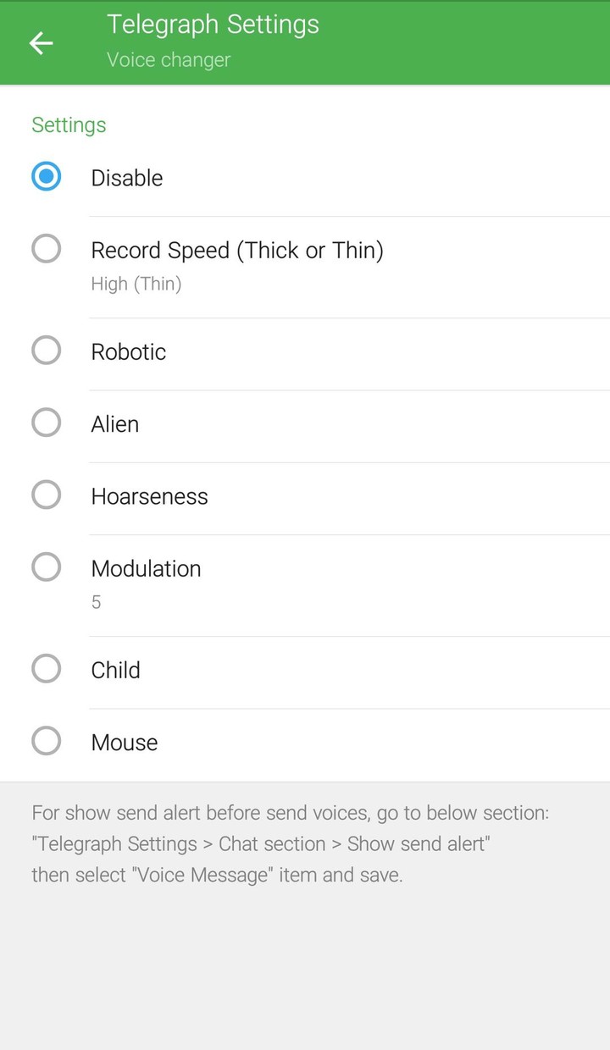Choose Record Speed (Thick or Thin) option
Image resolution: width=610 pixels, height=1050 pixels.
(47, 249)
